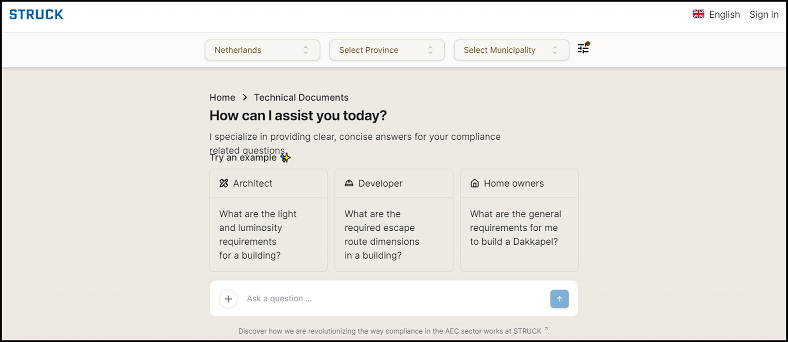Click the 'How can I assist you today?' heading
This screenshot has width=788, height=342.
(298, 116)
